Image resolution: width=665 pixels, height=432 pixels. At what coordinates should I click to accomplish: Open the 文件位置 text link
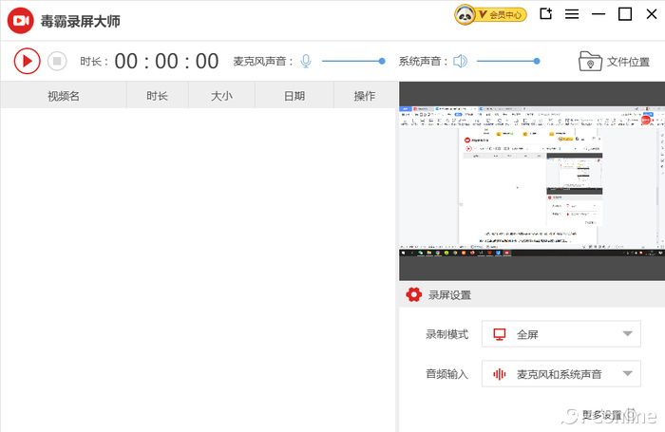(628, 62)
